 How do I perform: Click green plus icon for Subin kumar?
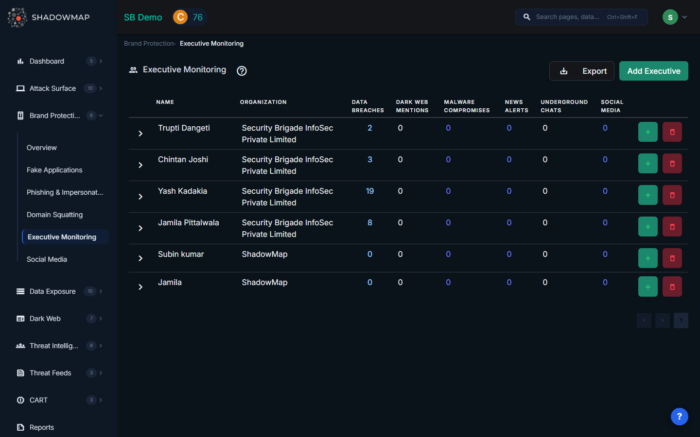[647, 258]
